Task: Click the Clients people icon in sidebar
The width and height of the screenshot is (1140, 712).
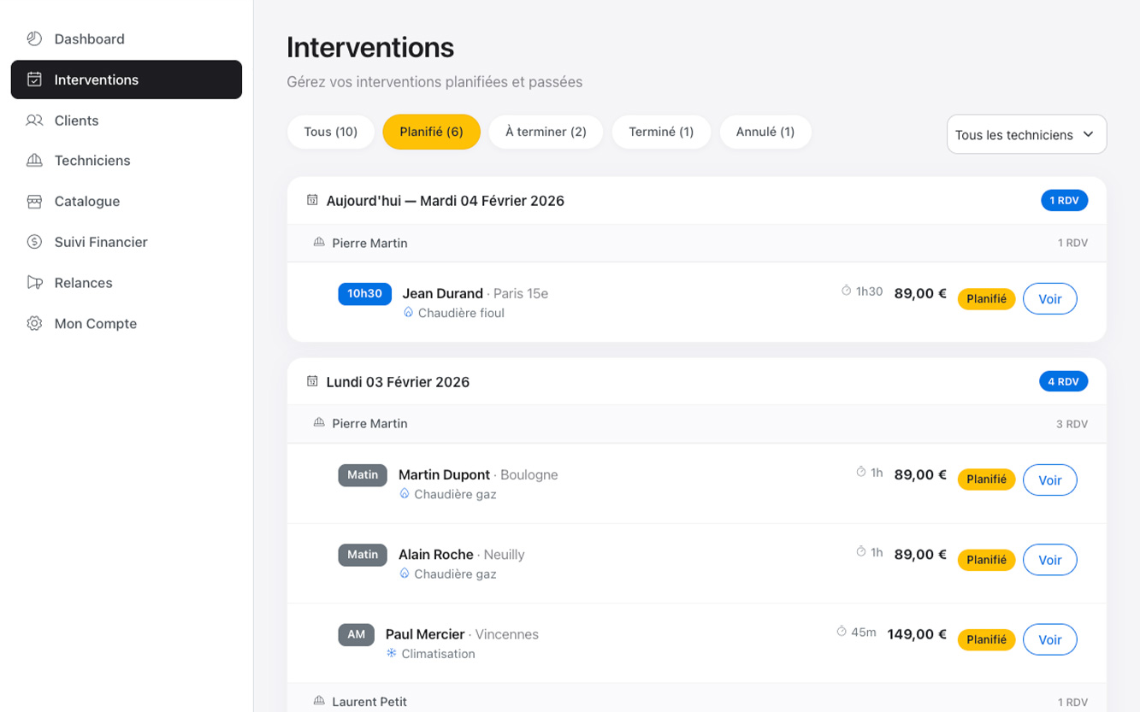Action: [x=34, y=121]
